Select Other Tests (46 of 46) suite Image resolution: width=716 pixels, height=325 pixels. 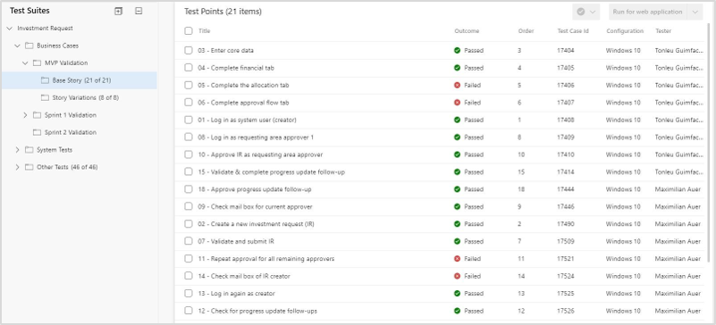pos(67,167)
